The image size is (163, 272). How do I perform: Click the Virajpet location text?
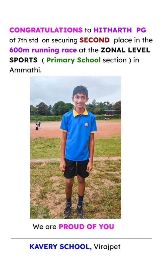(x=107, y=247)
